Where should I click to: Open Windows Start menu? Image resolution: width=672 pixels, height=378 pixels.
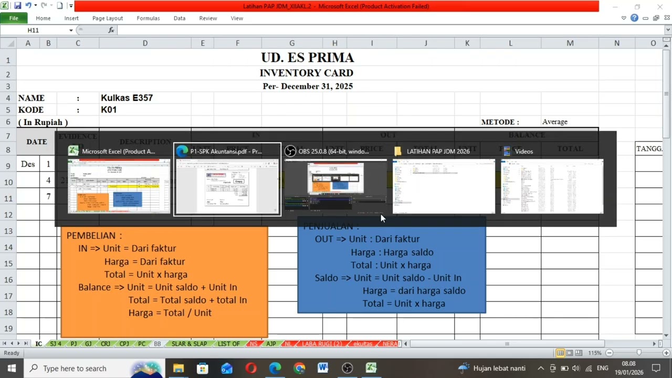click(12, 368)
